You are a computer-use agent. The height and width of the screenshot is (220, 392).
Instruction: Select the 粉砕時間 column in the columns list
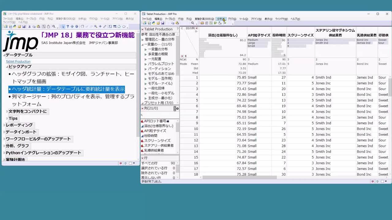(x=151, y=136)
